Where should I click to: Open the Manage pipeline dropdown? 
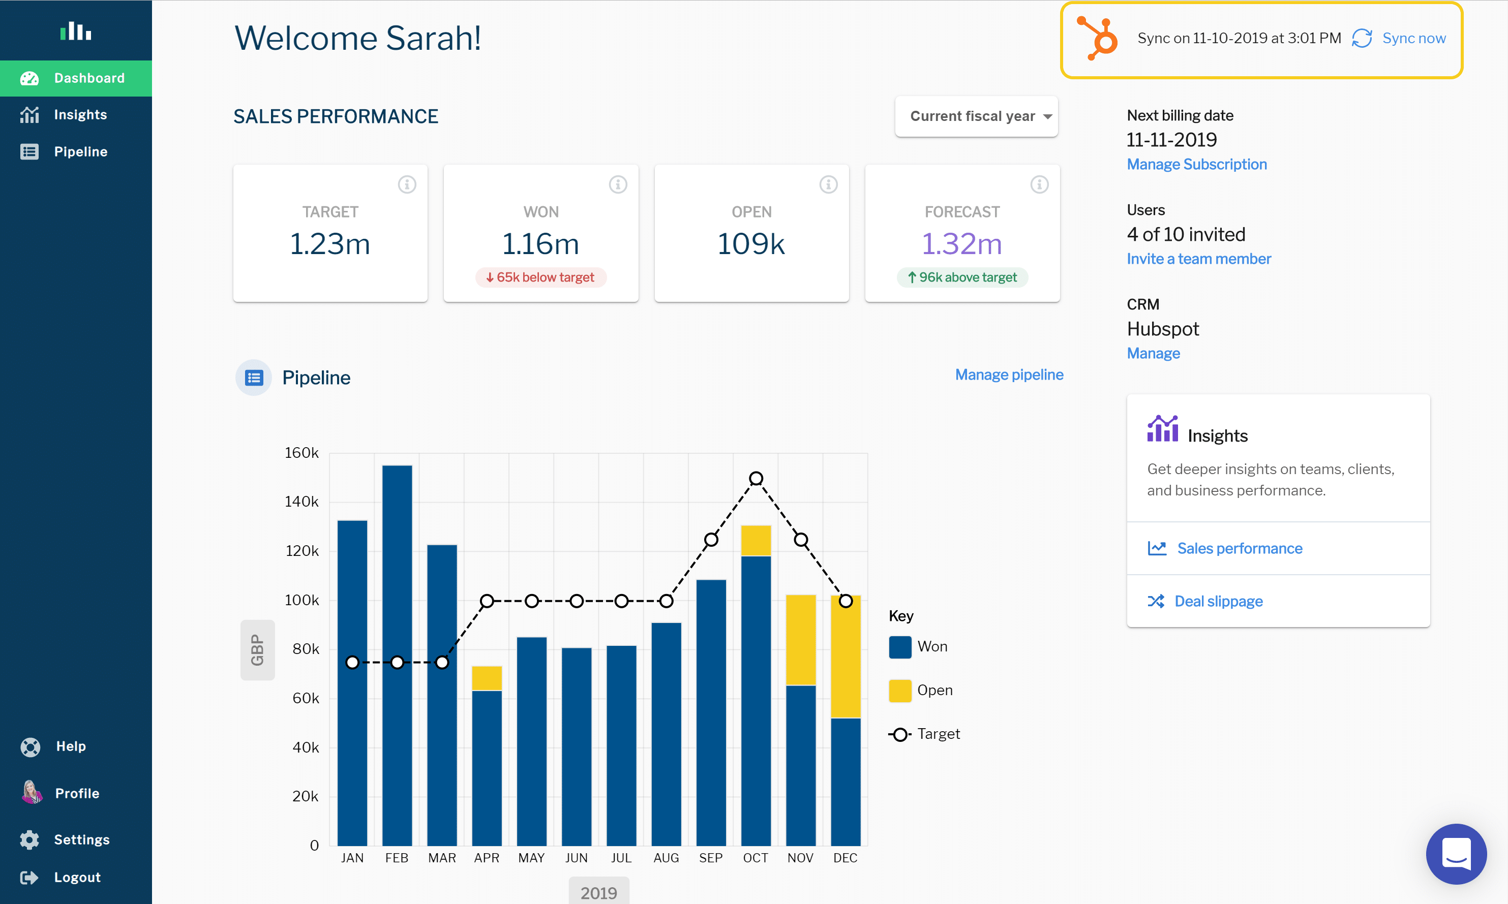pos(1009,375)
